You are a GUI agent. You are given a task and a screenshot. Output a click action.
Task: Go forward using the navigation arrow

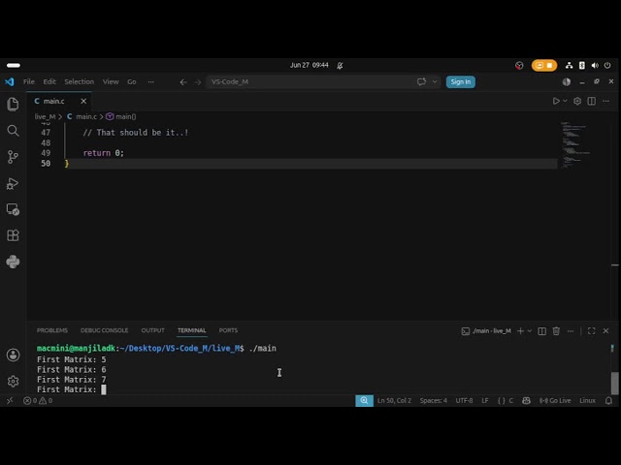pos(198,81)
